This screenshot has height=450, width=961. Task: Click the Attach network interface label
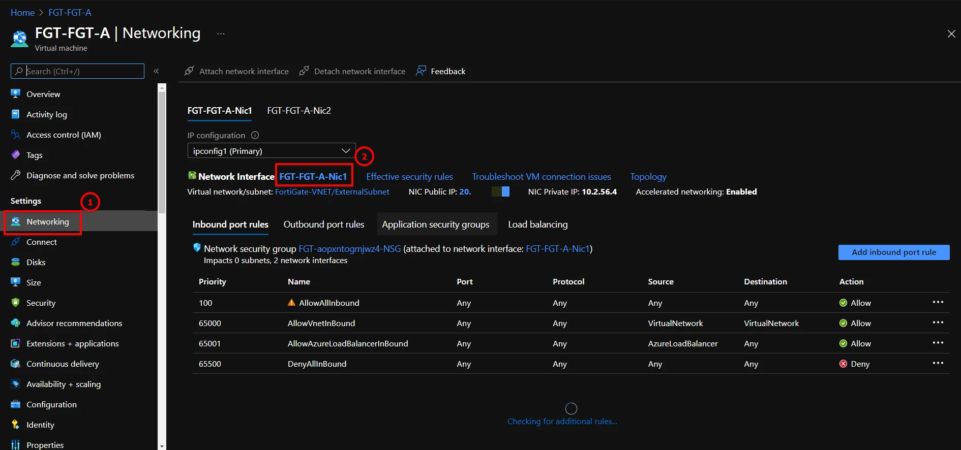tap(244, 72)
